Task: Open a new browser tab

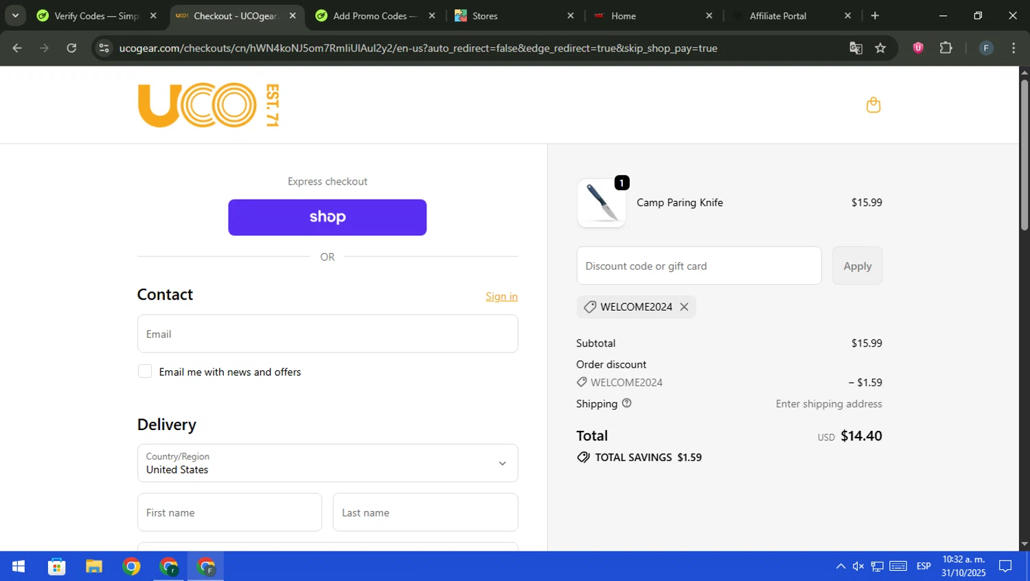Action: pos(875,15)
